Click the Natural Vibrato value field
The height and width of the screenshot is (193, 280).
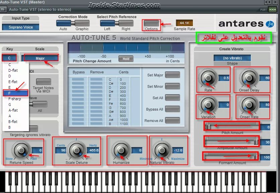pos(178,150)
